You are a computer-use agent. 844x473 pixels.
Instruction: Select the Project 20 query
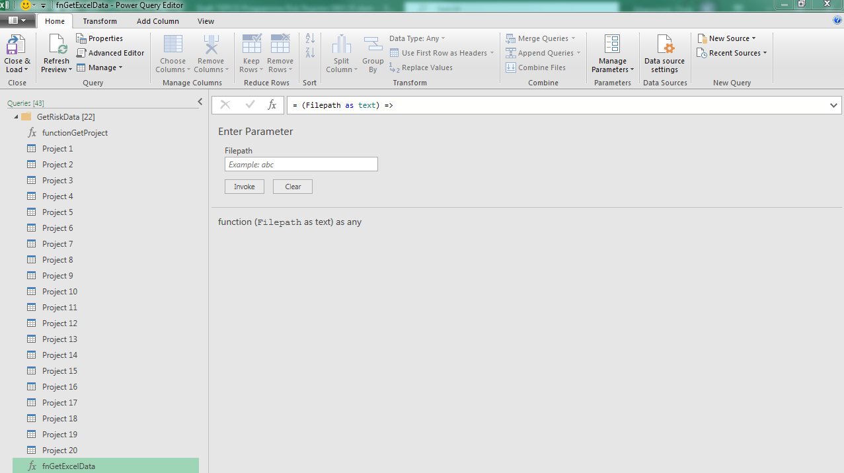(106, 451)
